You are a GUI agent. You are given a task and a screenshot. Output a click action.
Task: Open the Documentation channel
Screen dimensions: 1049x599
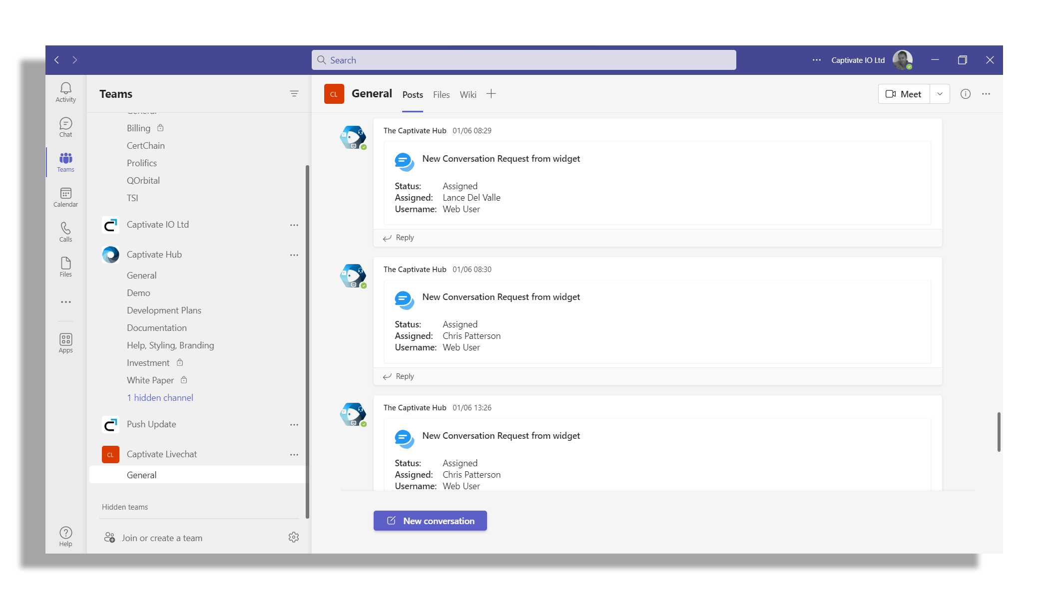click(156, 328)
